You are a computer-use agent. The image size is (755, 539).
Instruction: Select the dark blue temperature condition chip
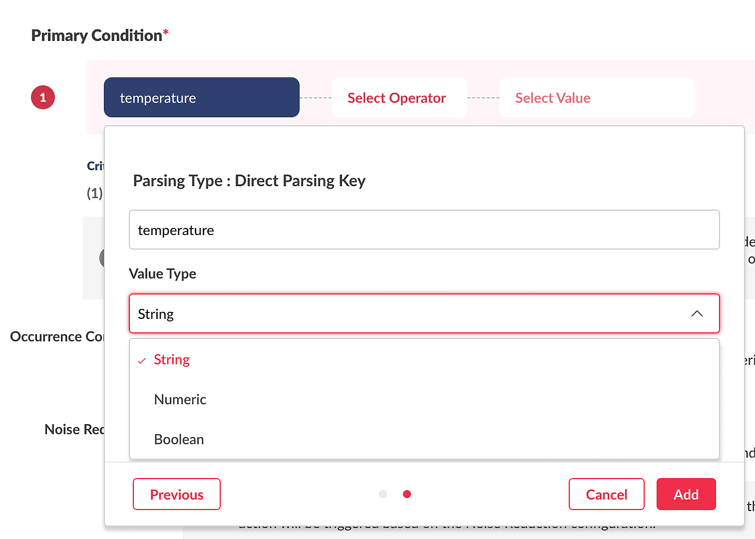pos(201,98)
